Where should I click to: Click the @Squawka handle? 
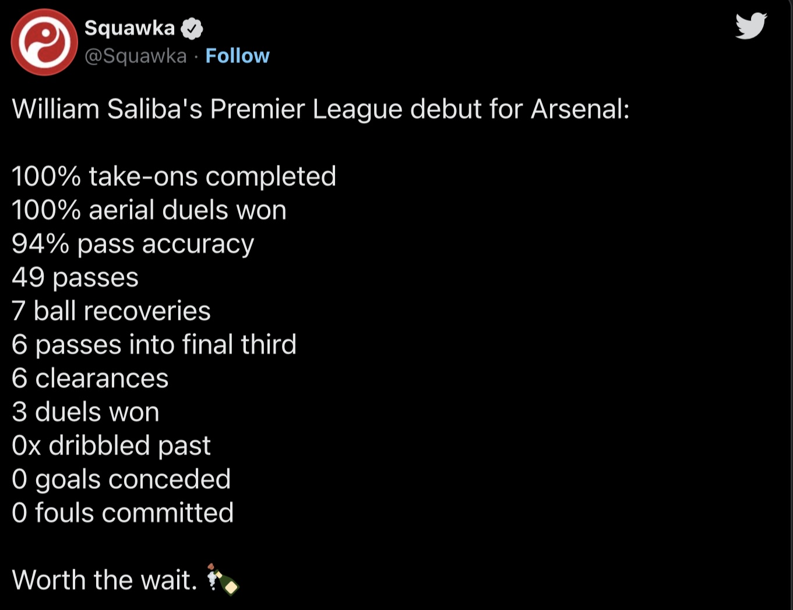[136, 56]
